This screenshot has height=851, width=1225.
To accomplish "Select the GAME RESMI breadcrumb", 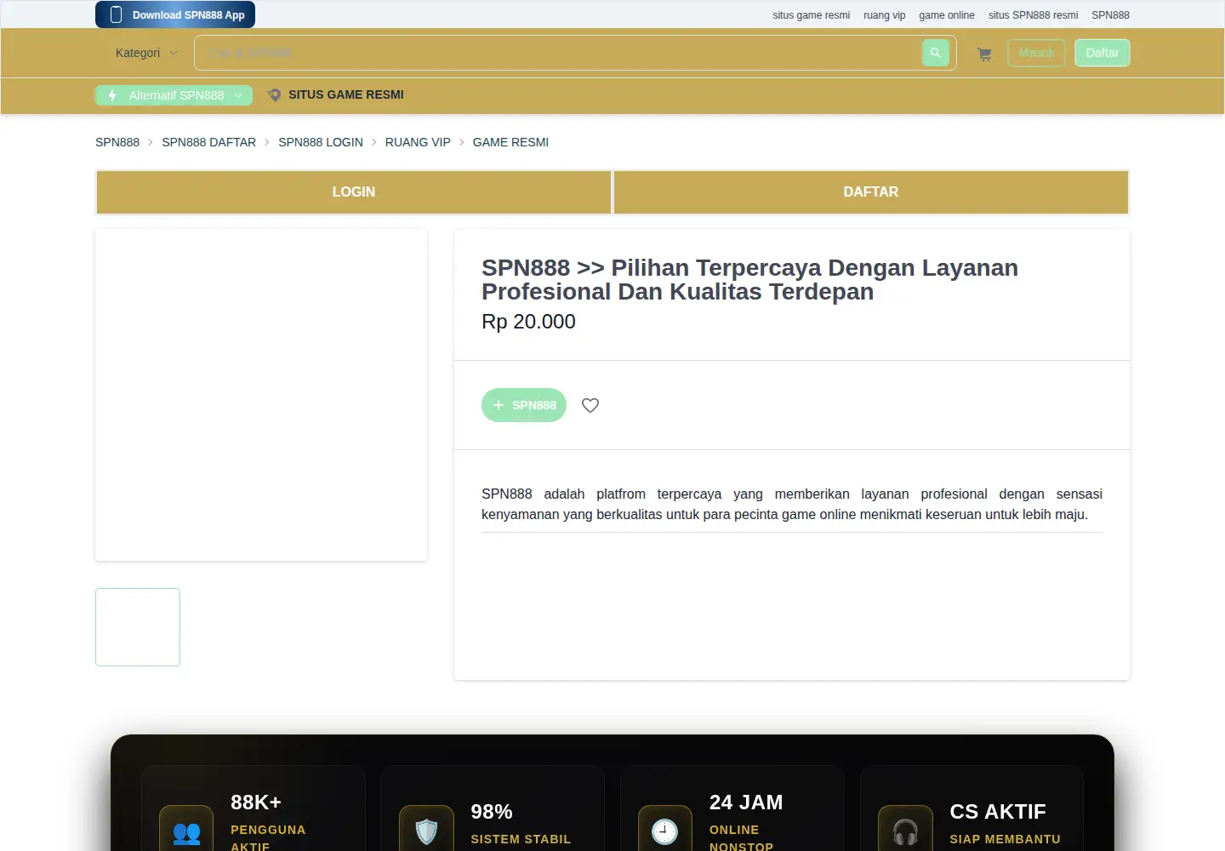I will click(x=510, y=142).
